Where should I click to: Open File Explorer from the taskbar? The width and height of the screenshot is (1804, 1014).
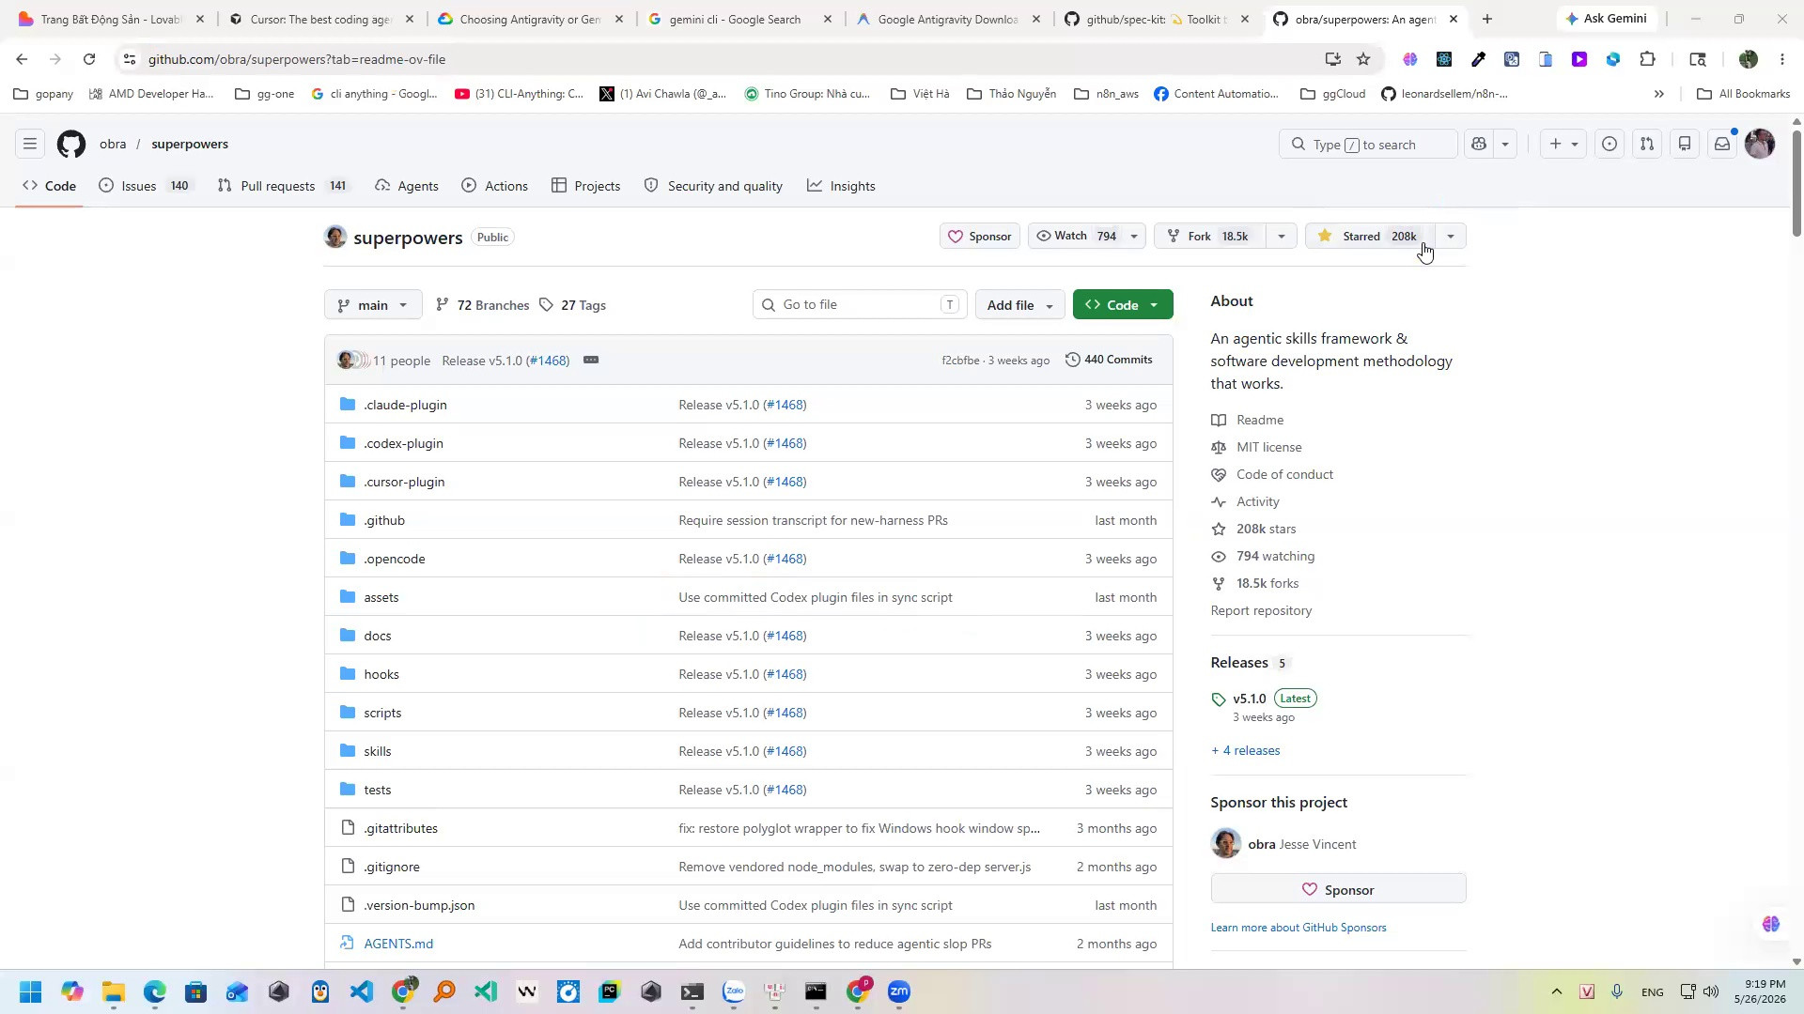pyautogui.click(x=114, y=991)
